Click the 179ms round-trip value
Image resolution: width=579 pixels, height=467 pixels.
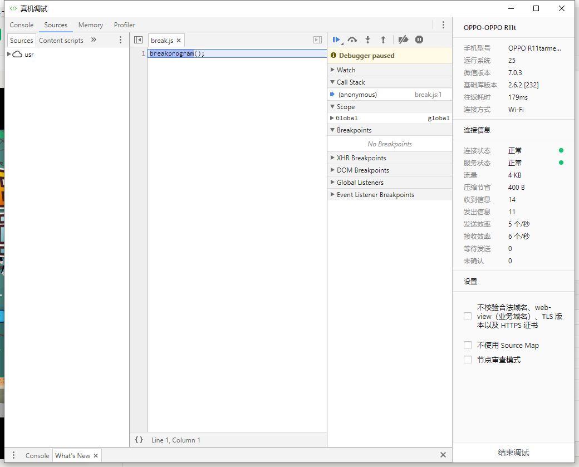[518, 97]
